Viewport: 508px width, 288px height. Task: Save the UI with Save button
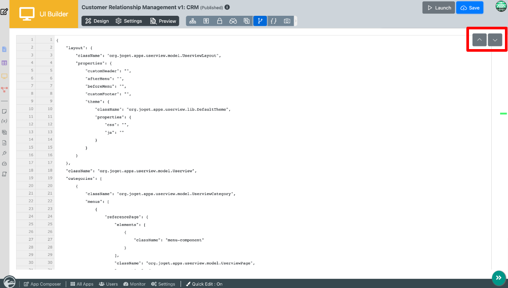point(470,8)
